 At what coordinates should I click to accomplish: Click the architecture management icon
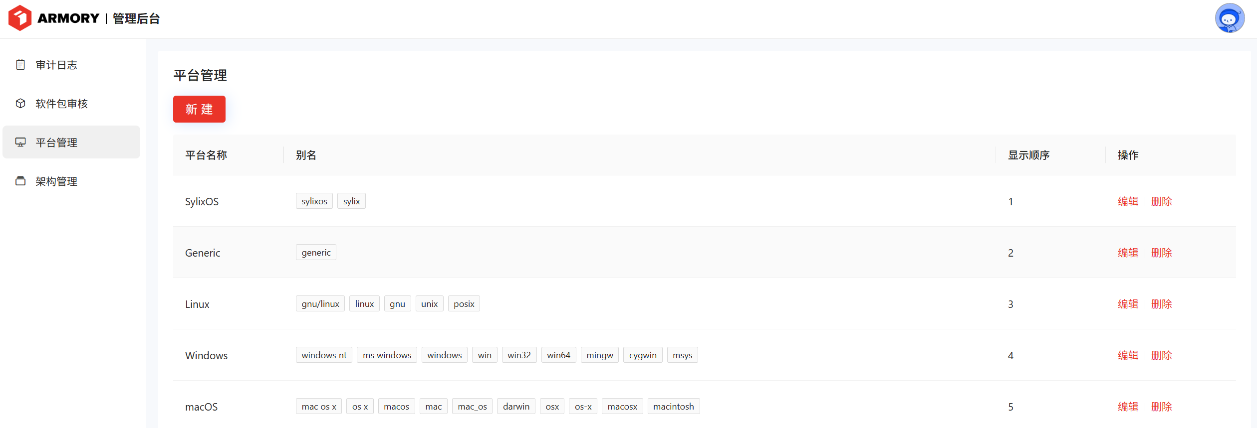[20, 181]
